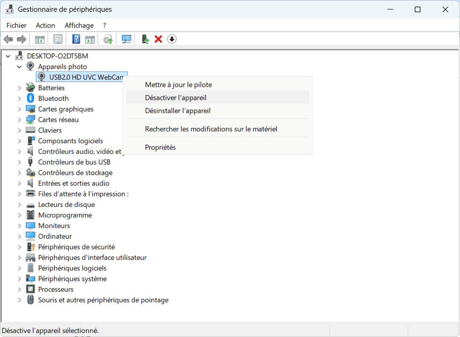The image size is (460, 337).
Task: Select the Moniteurs label
Action: click(x=54, y=226)
